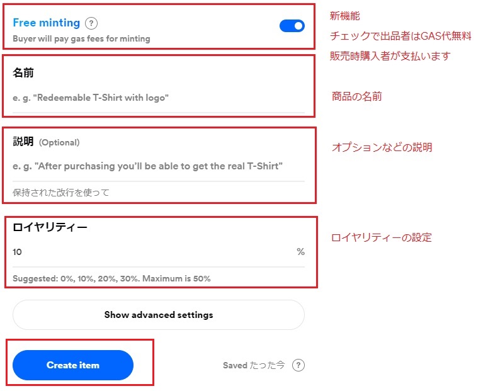Viewport: 488px width, 391px height.
Task: Click the percent symbol in royalties field
Action: coord(300,251)
